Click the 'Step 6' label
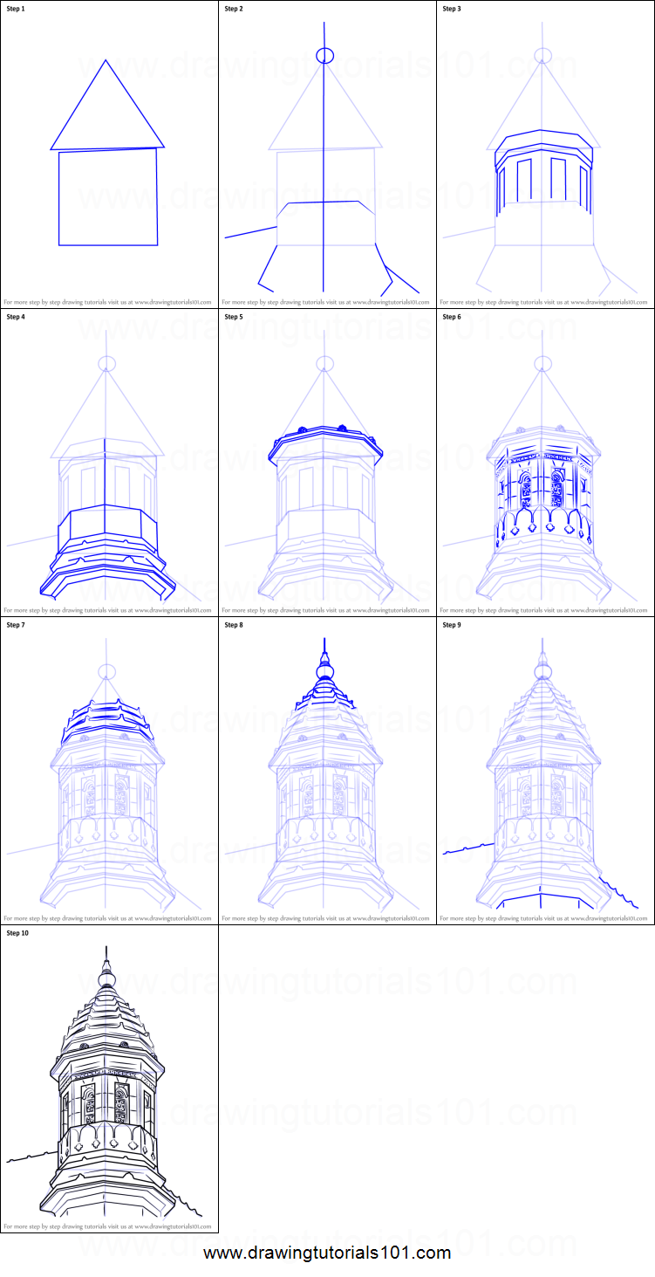 453,317
